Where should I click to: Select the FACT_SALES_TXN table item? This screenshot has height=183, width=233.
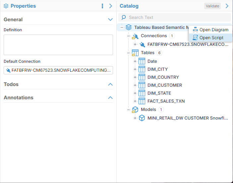tap(166, 101)
